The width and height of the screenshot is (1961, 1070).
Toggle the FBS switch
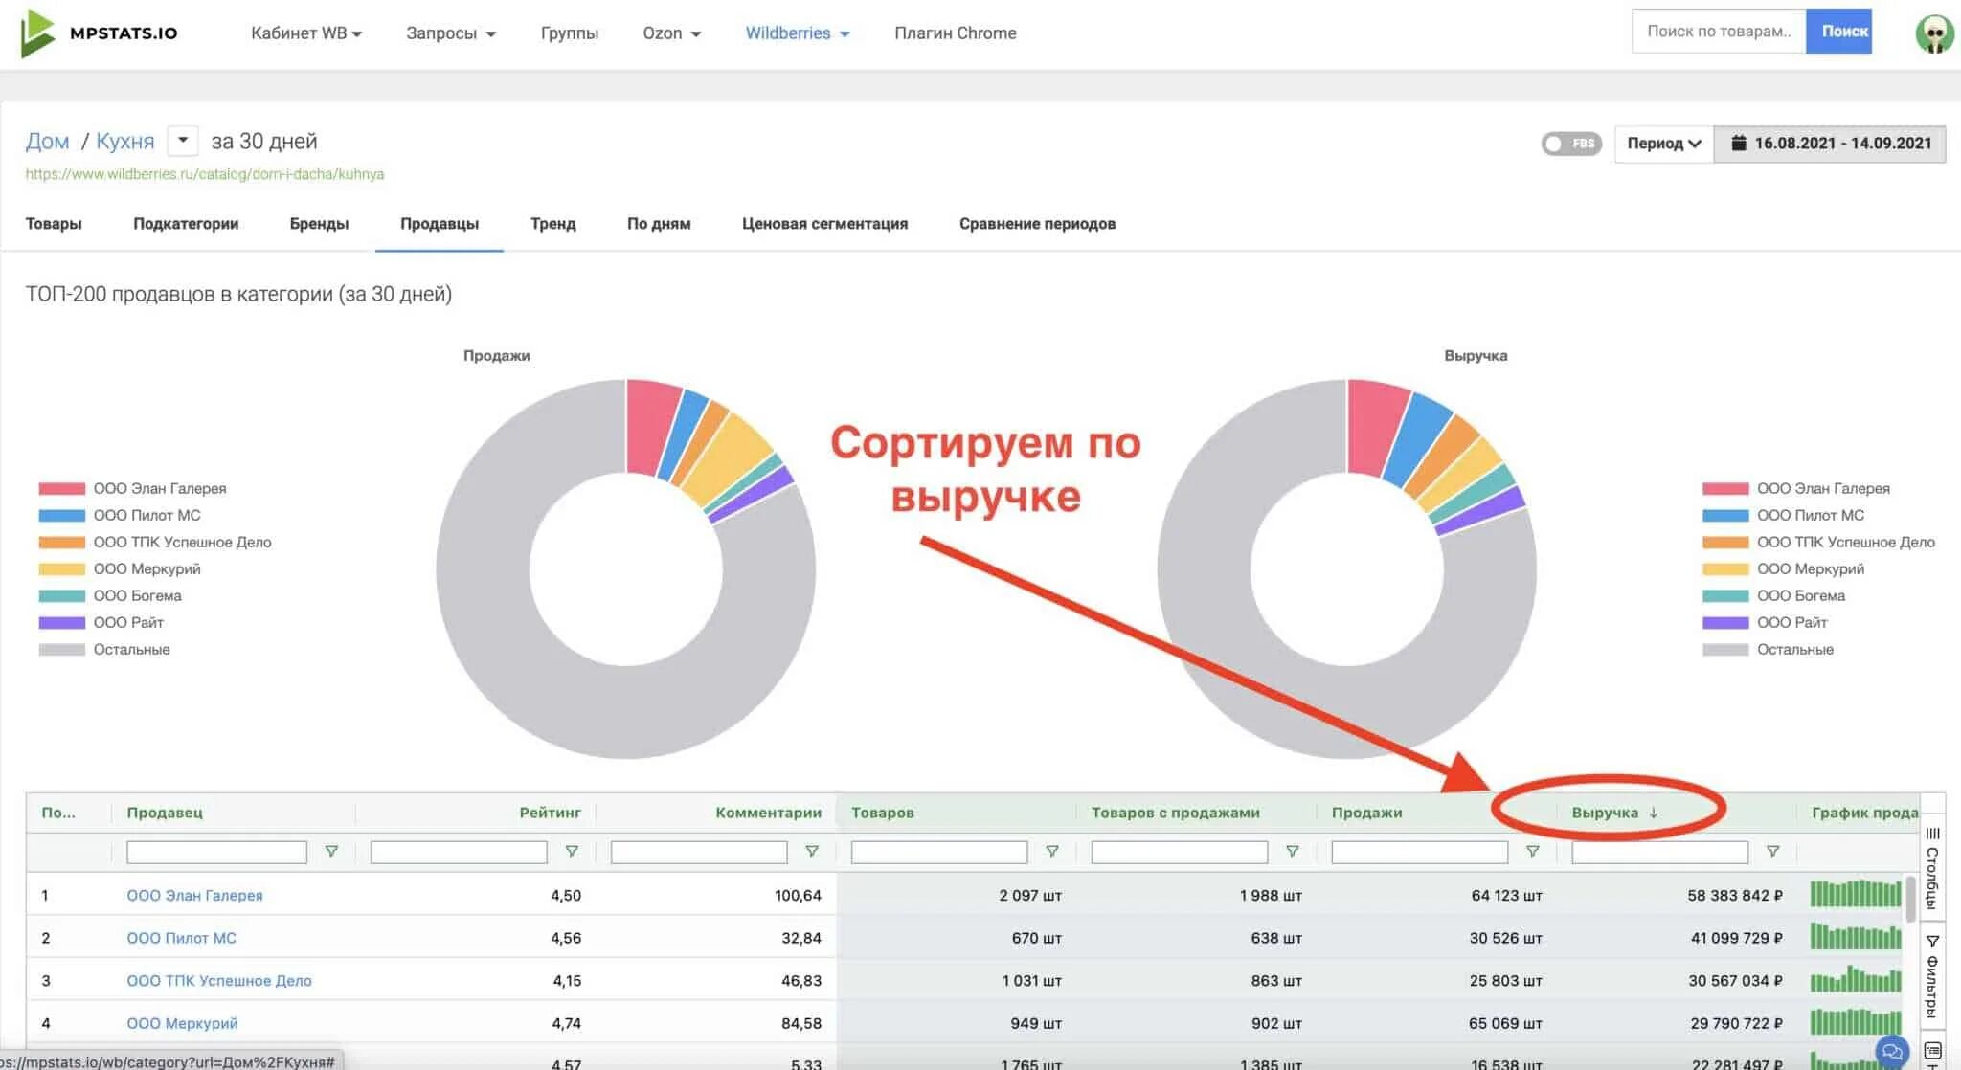[x=1570, y=144]
